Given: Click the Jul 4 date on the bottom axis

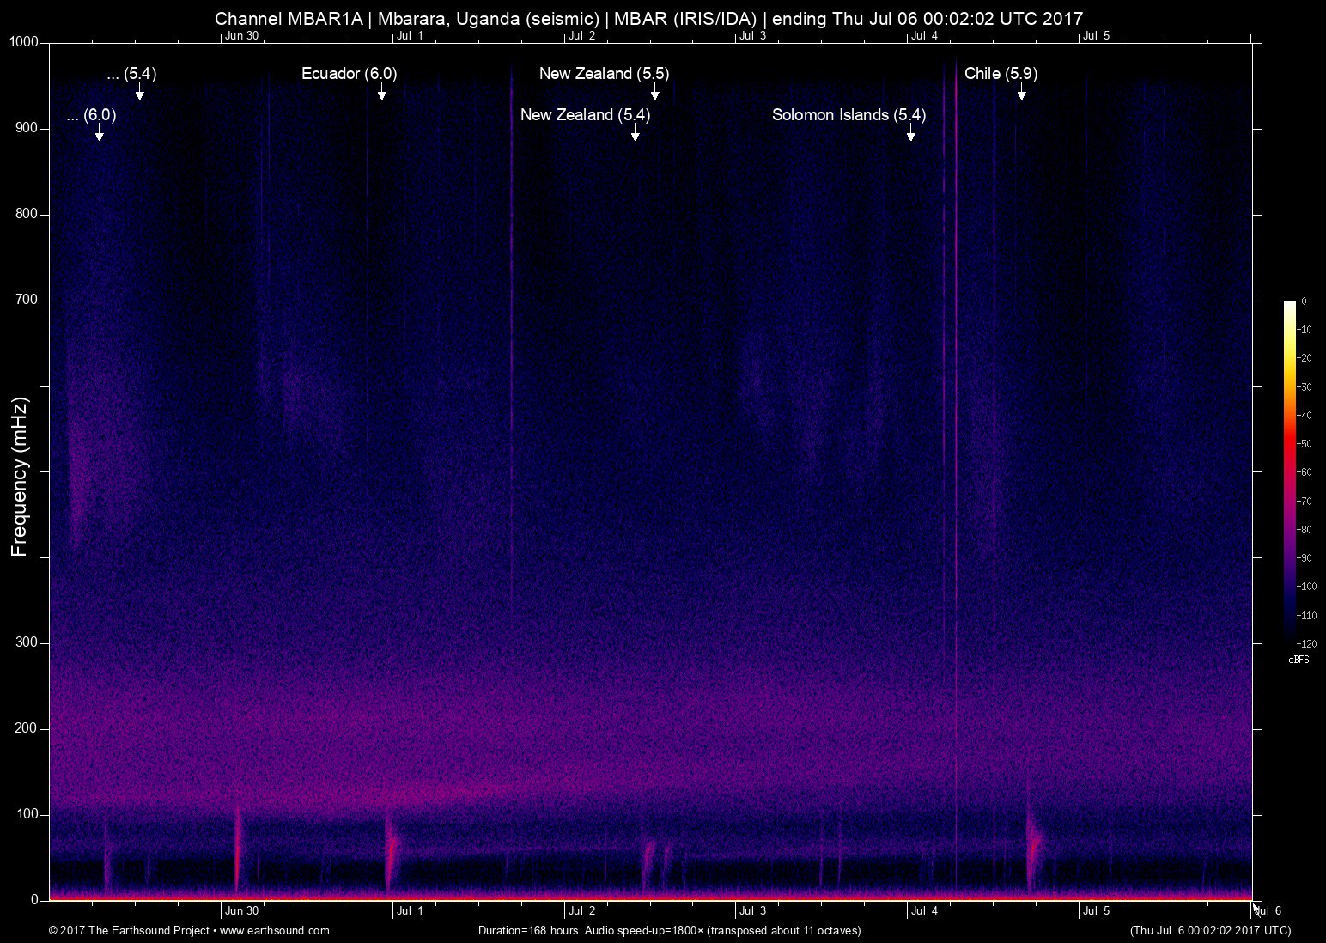Looking at the screenshot, I should pyautogui.click(x=924, y=911).
